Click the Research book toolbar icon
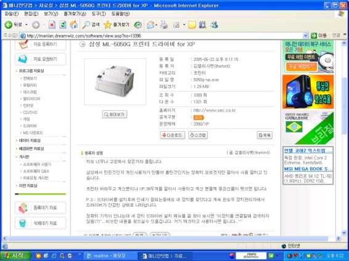Screen dimensions: 349x261 [202, 25]
